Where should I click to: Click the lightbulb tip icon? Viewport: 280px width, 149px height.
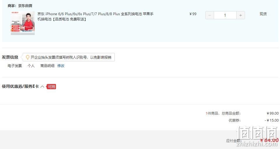(x=27, y=57)
